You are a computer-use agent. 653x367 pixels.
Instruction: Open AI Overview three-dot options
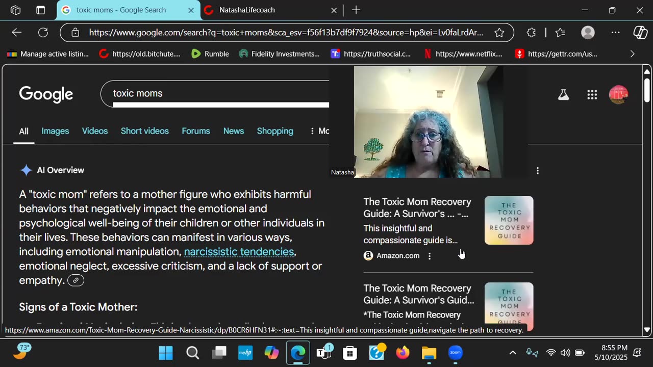click(x=537, y=171)
